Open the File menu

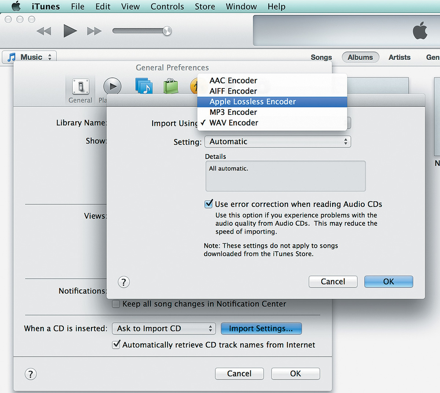[x=78, y=6]
